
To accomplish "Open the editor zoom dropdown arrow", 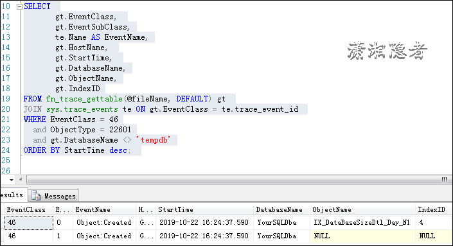I will 12,180.
